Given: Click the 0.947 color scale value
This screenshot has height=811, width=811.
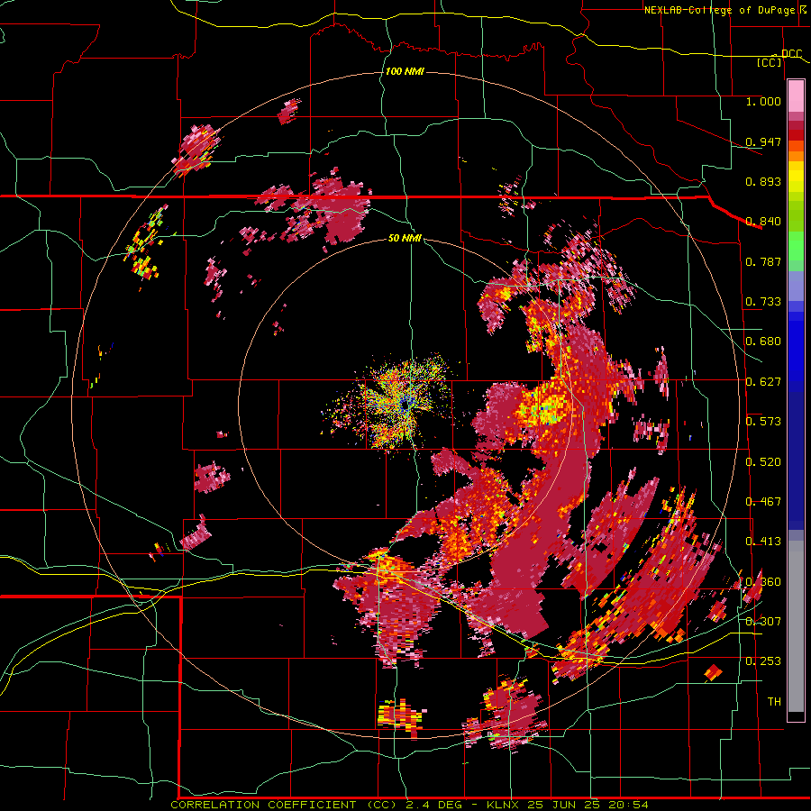Looking at the screenshot, I should point(763,141).
